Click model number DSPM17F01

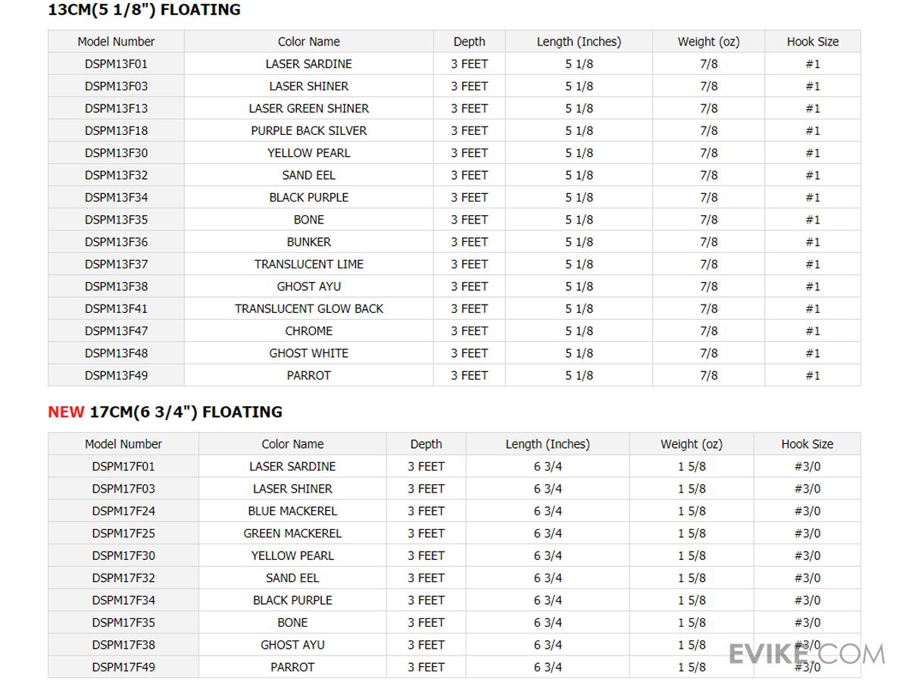tap(123, 466)
